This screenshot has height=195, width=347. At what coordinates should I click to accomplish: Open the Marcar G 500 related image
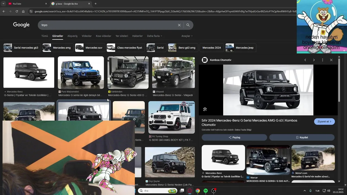(x=268, y=160)
